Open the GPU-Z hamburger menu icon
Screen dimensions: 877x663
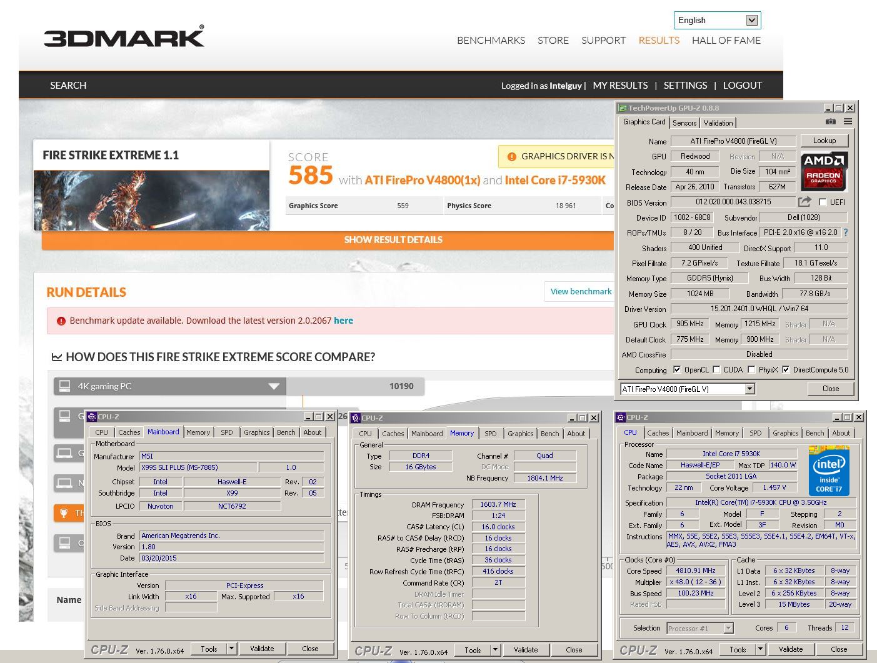(x=848, y=122)
